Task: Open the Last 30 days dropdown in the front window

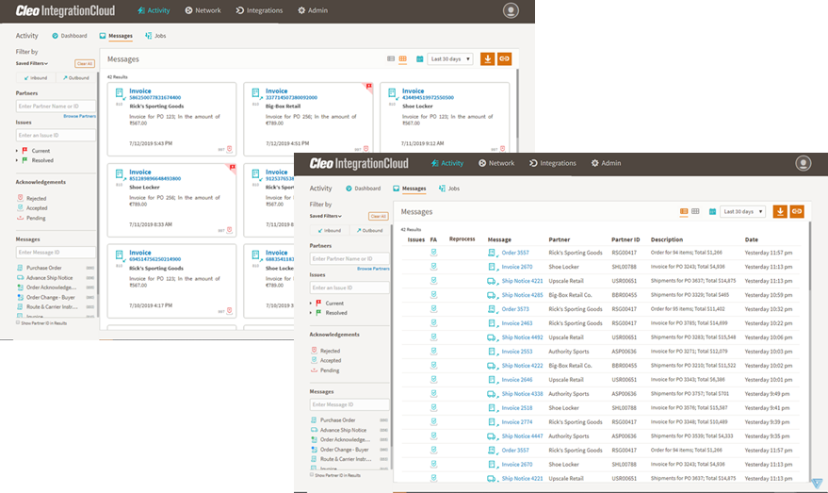Action: (x=743, y=211)
